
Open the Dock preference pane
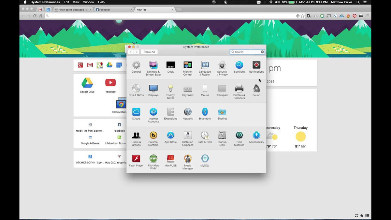[x=170, y=65]
